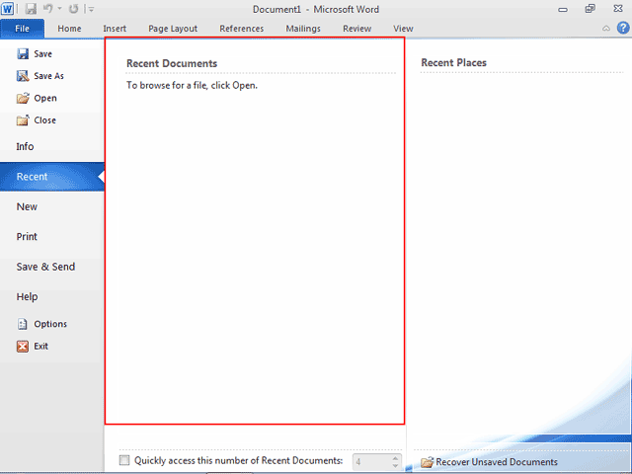Click Exit to quit Word

[33, 347]
